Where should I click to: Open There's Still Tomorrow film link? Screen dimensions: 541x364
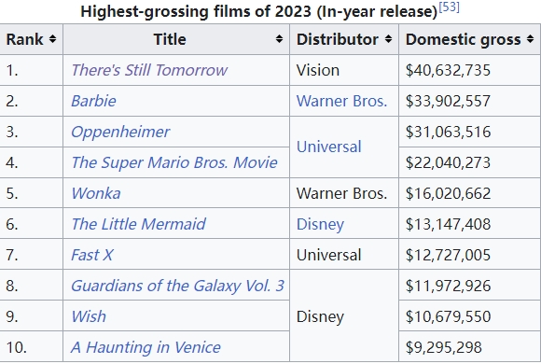[149, 70]
